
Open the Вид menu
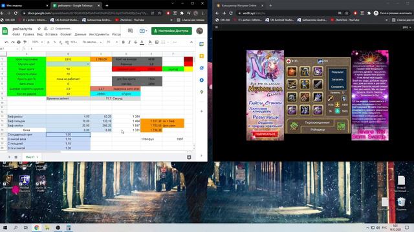tap(39, 34)
